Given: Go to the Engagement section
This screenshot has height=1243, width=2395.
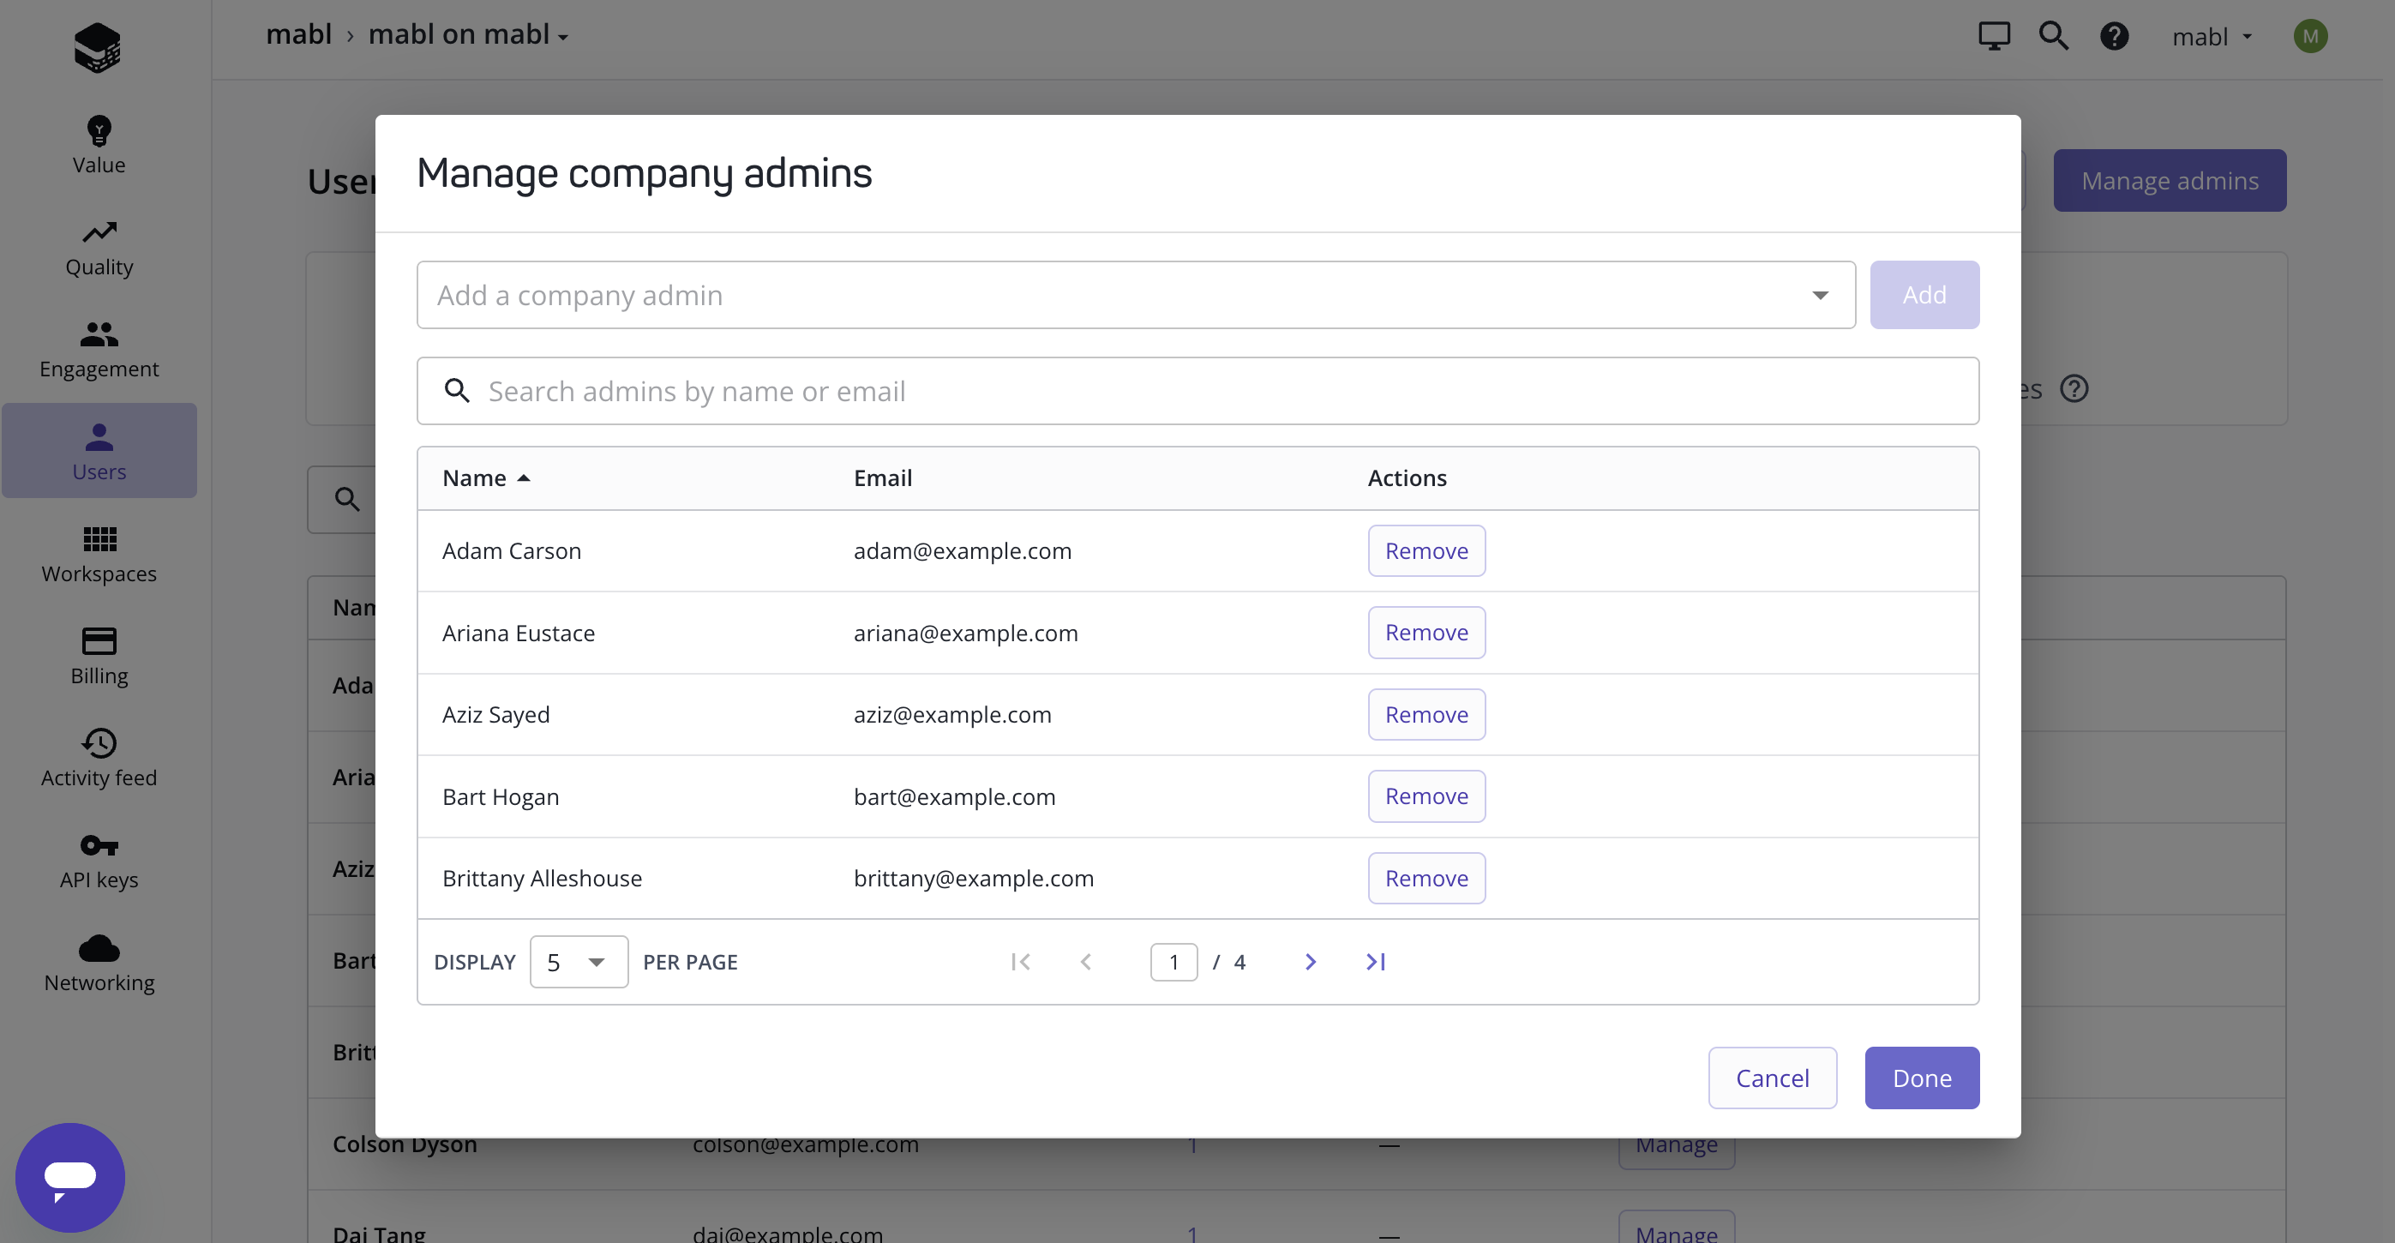Looking at the screenshot, I should point(99,351).
